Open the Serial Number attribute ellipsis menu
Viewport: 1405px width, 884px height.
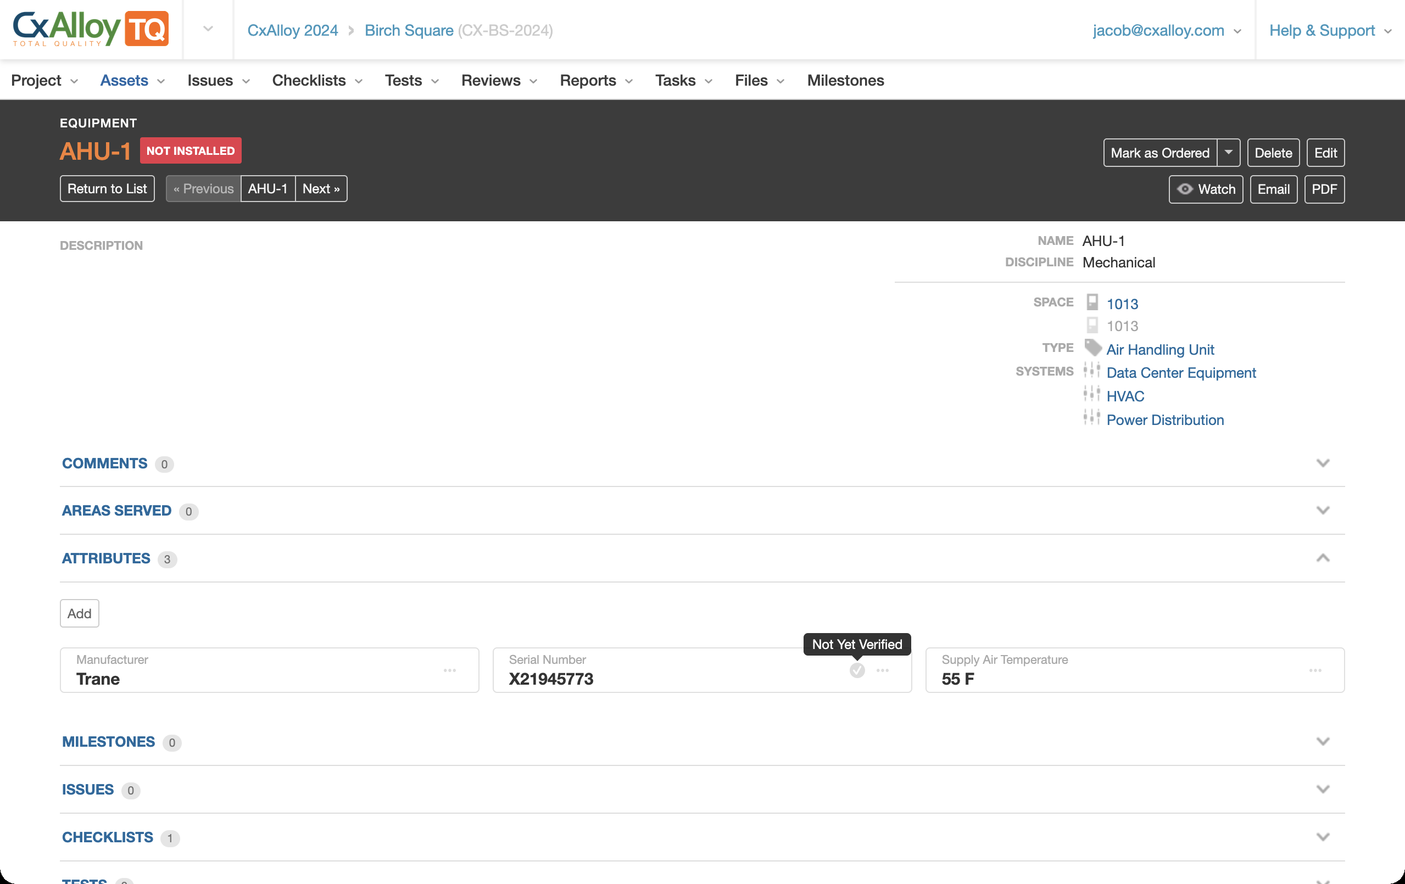(883, 670)
